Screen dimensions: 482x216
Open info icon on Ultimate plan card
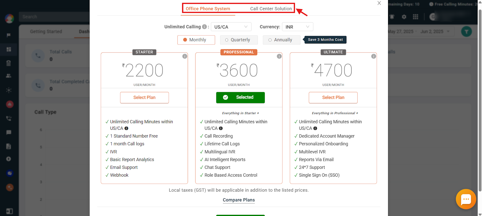coord(374,56)
